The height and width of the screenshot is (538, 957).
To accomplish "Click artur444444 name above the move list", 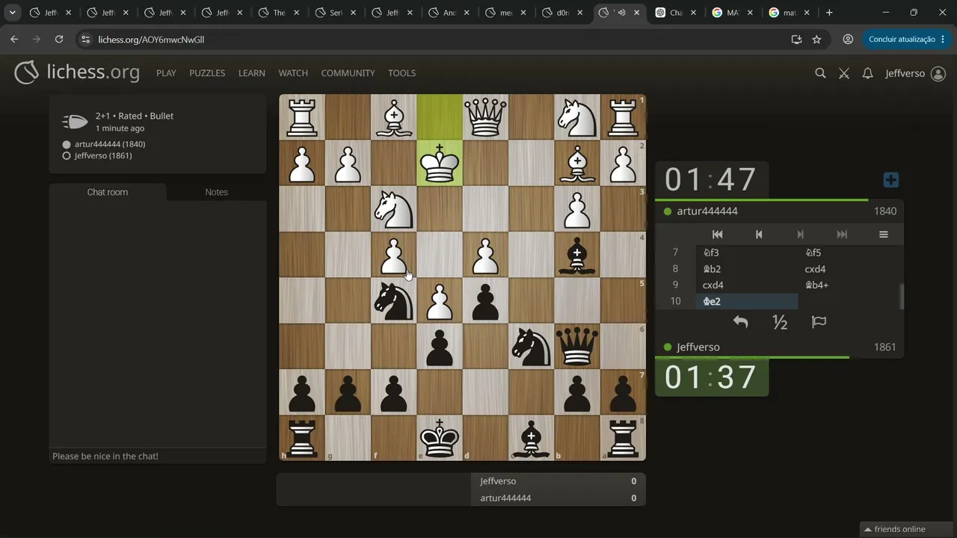I will [x=707, y=211].
